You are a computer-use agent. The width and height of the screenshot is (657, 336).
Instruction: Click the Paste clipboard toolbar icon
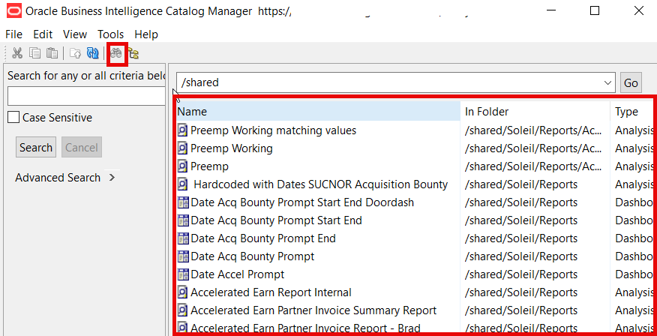(x=52, y=53)
